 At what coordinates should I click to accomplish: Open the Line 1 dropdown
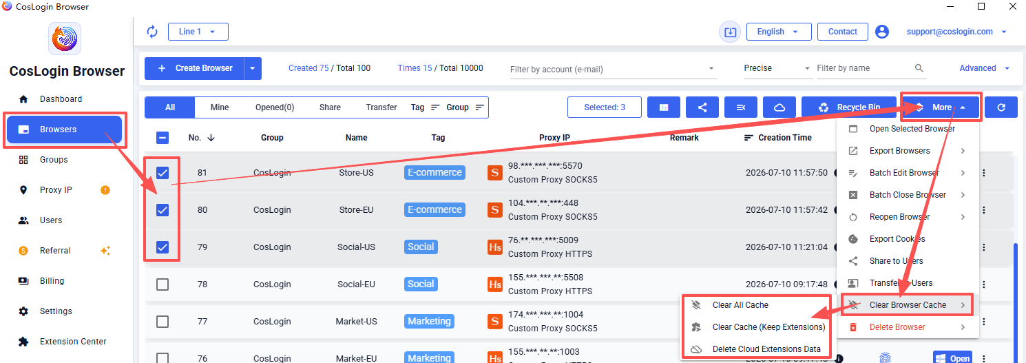point(198,32)
